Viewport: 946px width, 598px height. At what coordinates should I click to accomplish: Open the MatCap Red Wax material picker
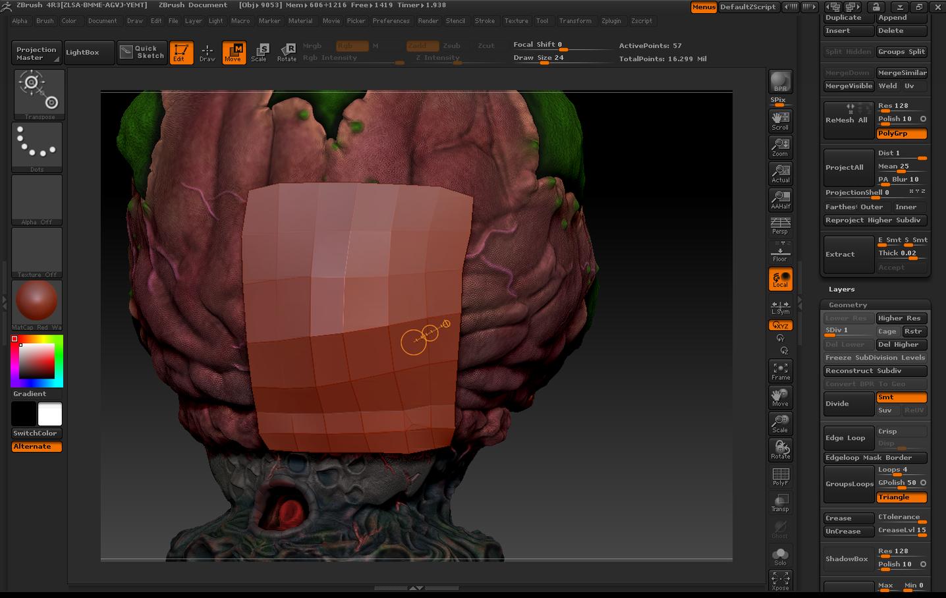point(38,305)
